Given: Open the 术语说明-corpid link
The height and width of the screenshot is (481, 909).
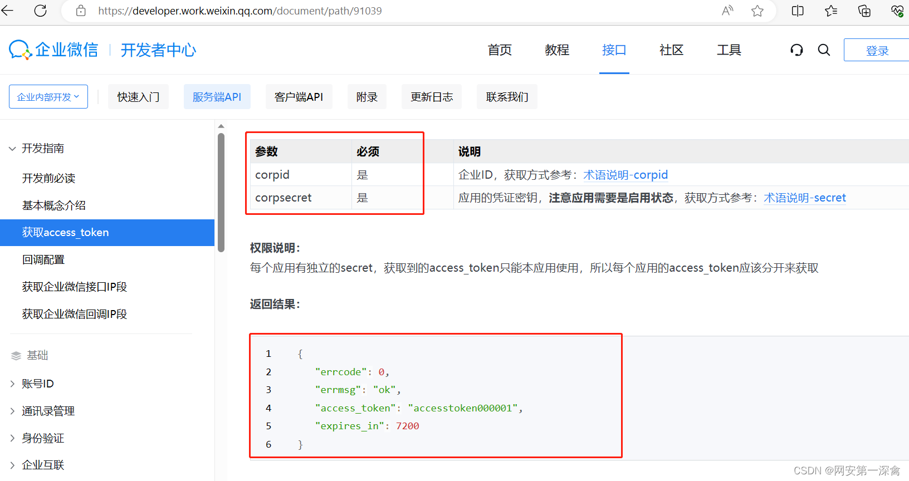Looking at the screenshot, I should (625, 175).
